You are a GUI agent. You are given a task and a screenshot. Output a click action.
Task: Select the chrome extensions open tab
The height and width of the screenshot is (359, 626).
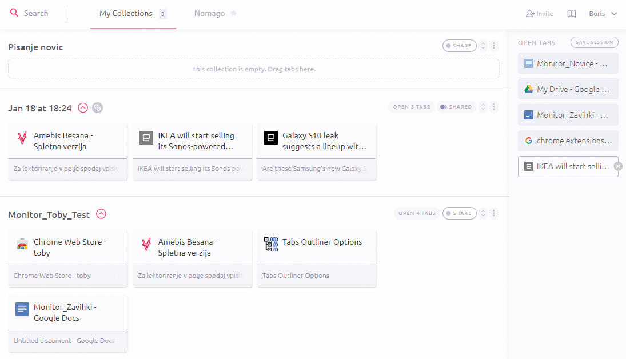tap(568, 141)
